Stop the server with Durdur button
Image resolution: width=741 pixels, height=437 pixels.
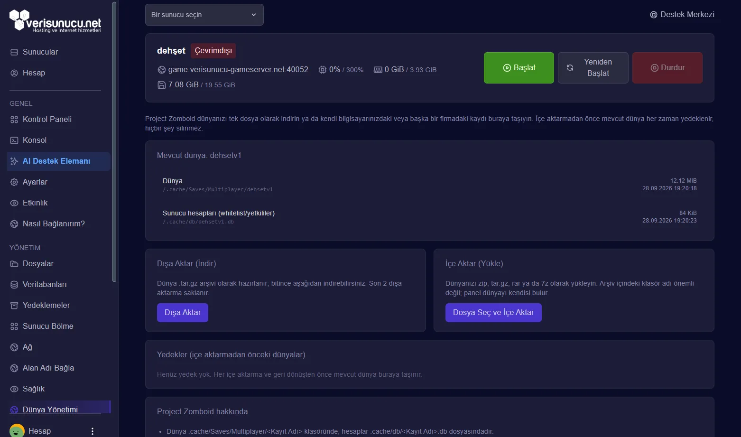click(x=667, y=68)
